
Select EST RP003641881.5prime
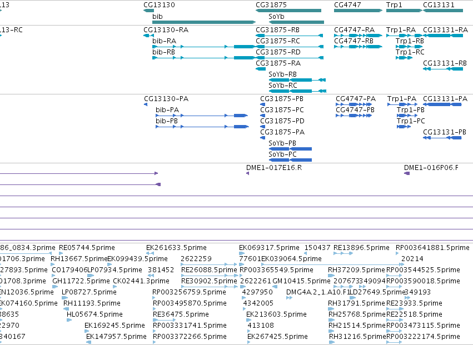click(x=398, y=253)
